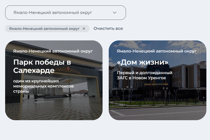Viewport: 210px width, 140px height.
Task: Open the «Дом жизни» card
Action: tap(158, 80)
